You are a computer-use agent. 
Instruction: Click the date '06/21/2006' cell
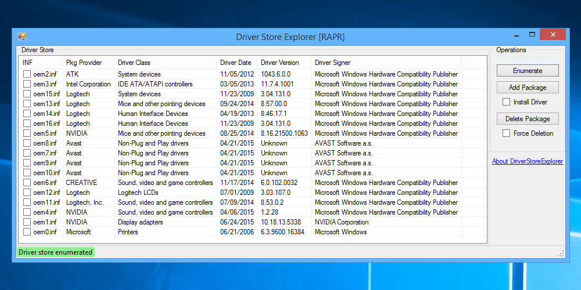(237, 232)
